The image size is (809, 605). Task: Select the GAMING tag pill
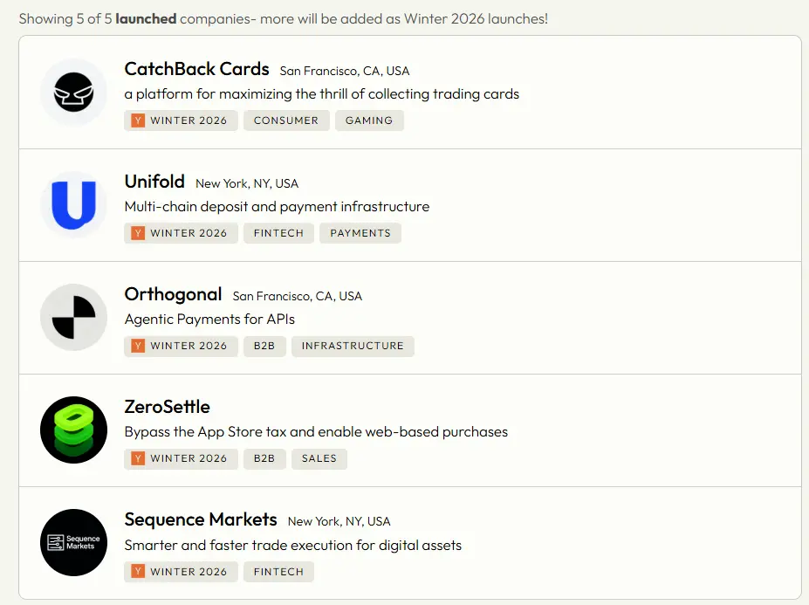(x=369, y=120)
